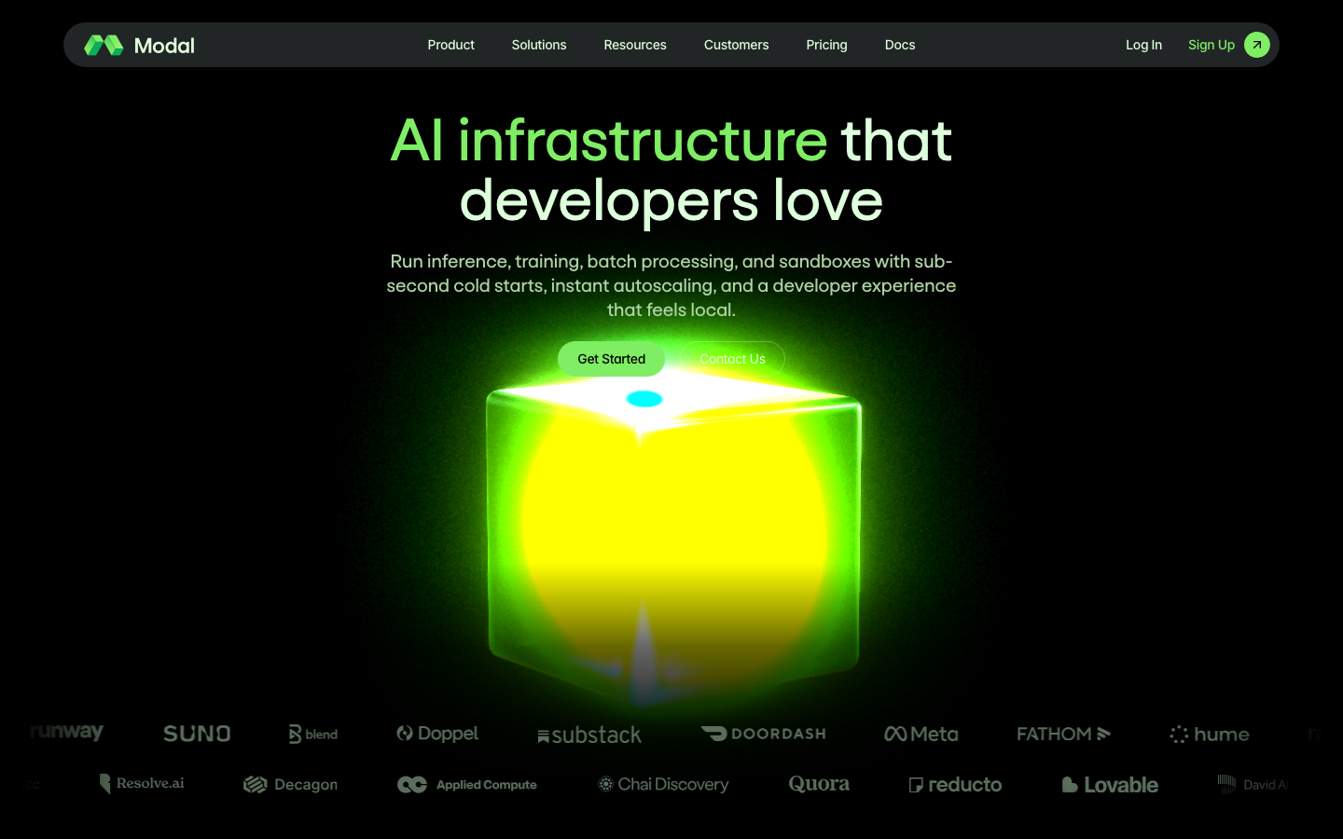Click the David AI logo
Image resolution: width=1343 pixels, height=839 pixels.
[1253, 784]
